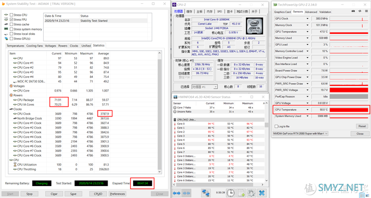Uncheck Stress FPU checkbox
This screenshot has height=198, width=371.
click(x=11, y=20)
